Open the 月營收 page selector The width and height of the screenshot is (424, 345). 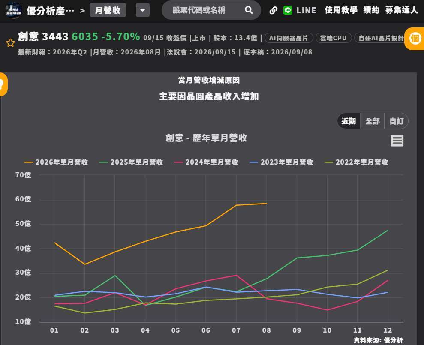click(108, 10)
